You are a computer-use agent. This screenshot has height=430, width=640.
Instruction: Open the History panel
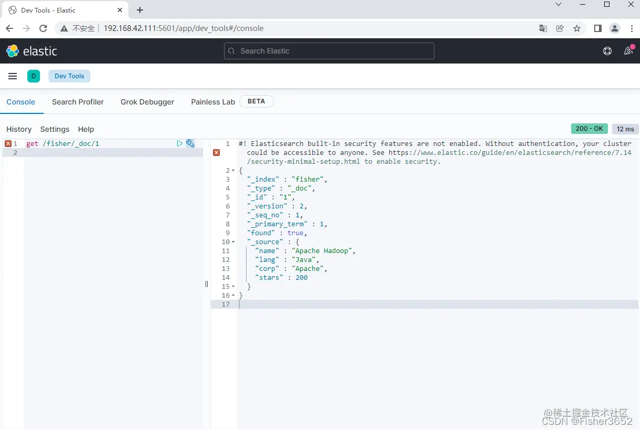pyautogui.click(x=19, y=129)
